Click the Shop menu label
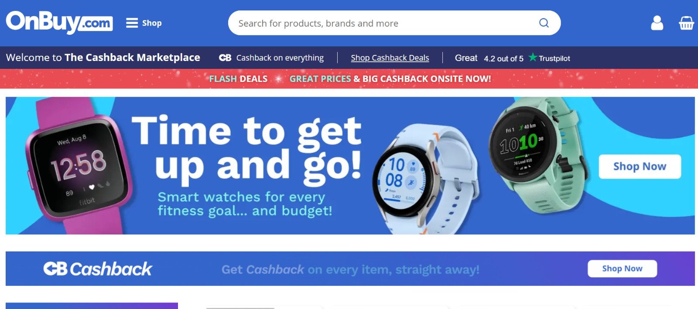The width and height of the screenshot is (698, 309). coord(152,23)
